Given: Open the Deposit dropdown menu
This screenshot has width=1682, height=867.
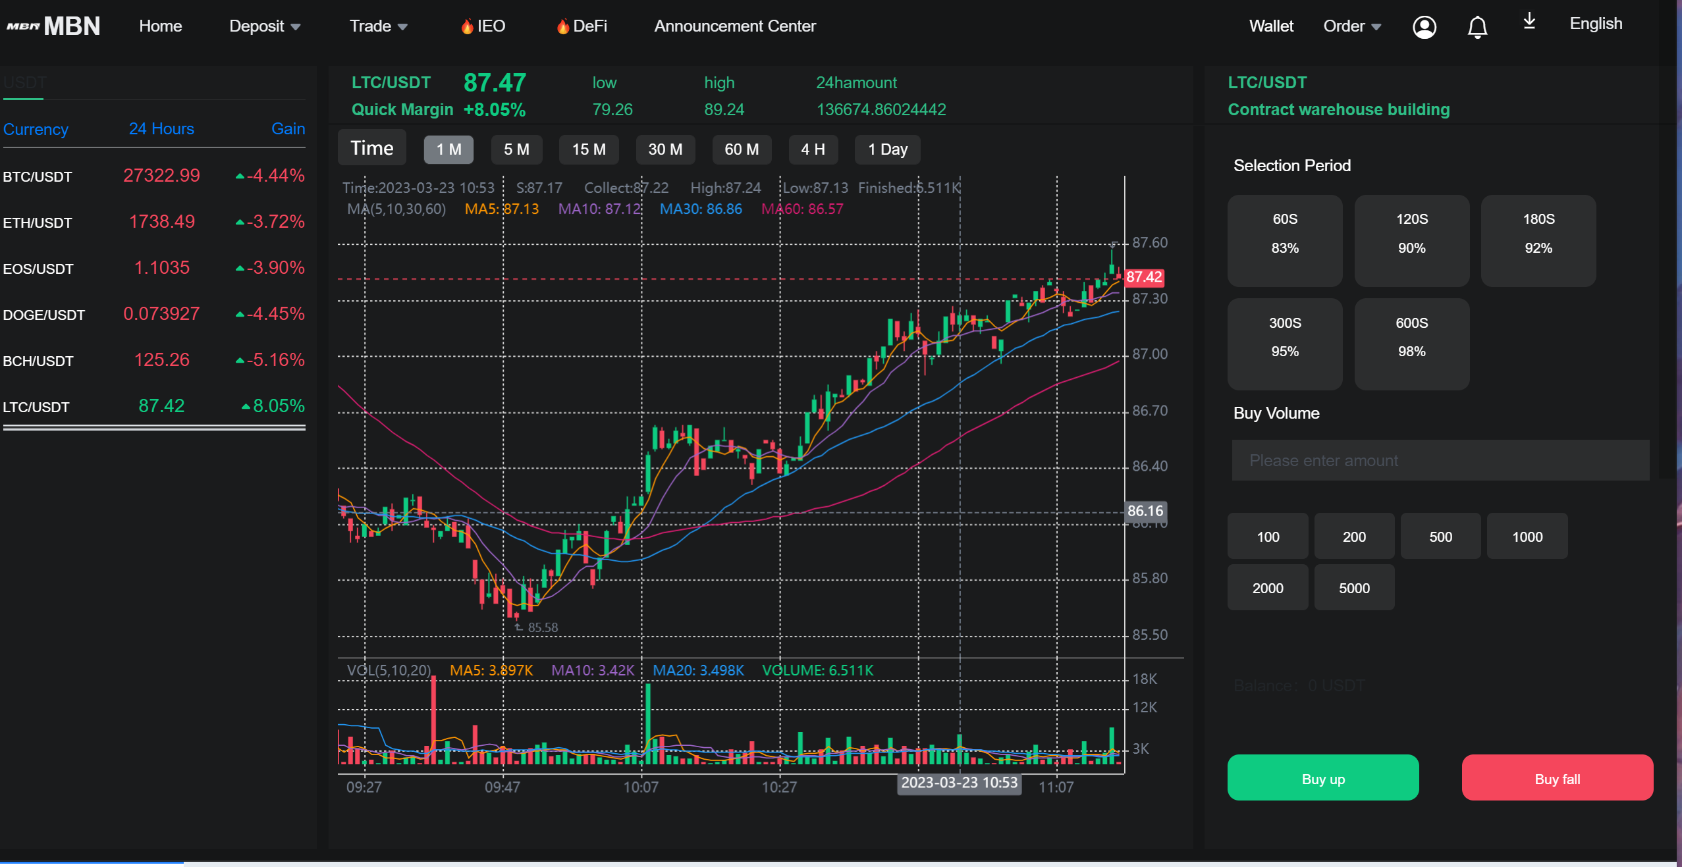Looking at the screenshot, I should point(265,24).
